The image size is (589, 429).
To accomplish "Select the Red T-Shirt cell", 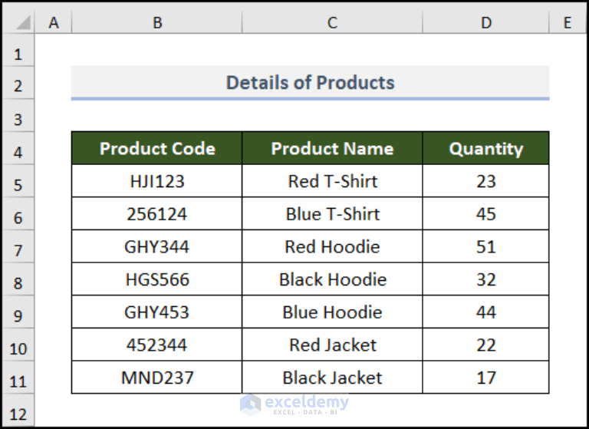I will [332, 181].
